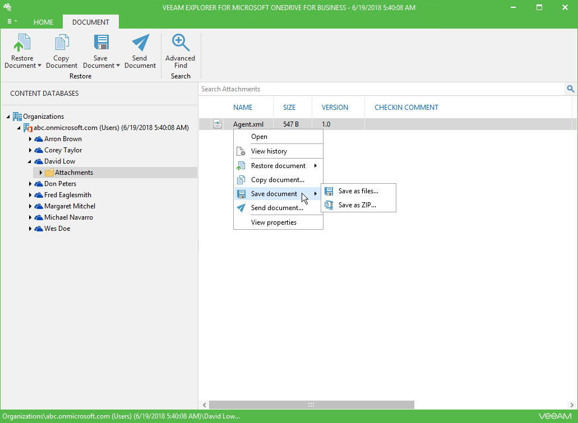Click Michael Navarro's OneDrive cloud icon
Screen dimensions: 578x423
point(38,217)
